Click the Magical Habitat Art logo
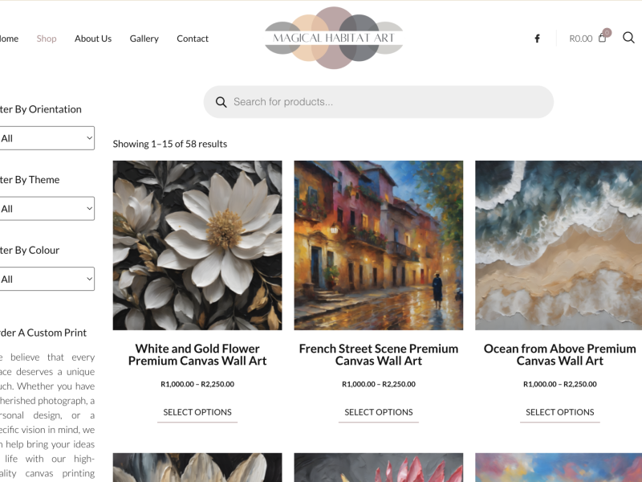Image resolution: width=642 pixels, height=482 pixels. (334, 38)
